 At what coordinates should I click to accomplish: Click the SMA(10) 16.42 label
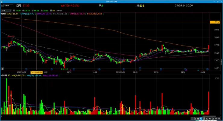pos(28,14)
